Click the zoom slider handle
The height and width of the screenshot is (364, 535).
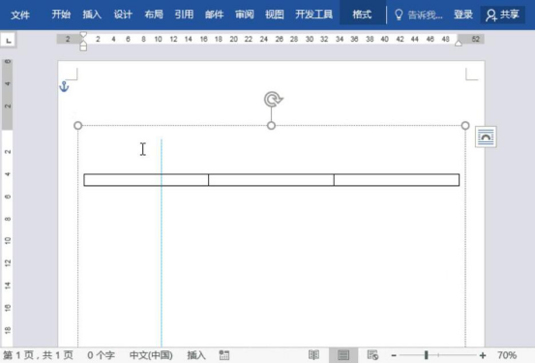[x=426, y=355]
